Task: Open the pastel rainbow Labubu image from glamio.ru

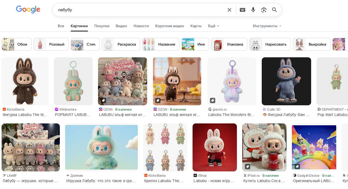Action: pyautogui.click(x=232, y=81)
